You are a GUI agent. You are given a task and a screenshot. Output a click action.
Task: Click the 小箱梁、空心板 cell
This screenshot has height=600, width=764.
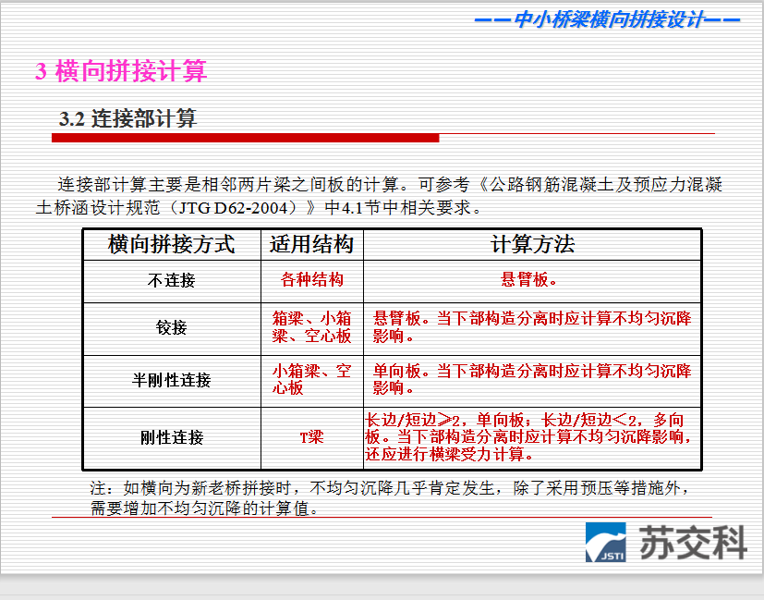(x=312, y=381)
